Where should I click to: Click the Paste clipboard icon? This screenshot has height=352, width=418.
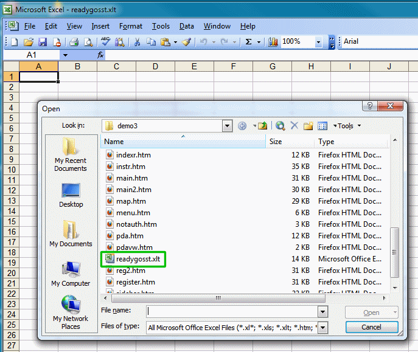tap(165, 42)
